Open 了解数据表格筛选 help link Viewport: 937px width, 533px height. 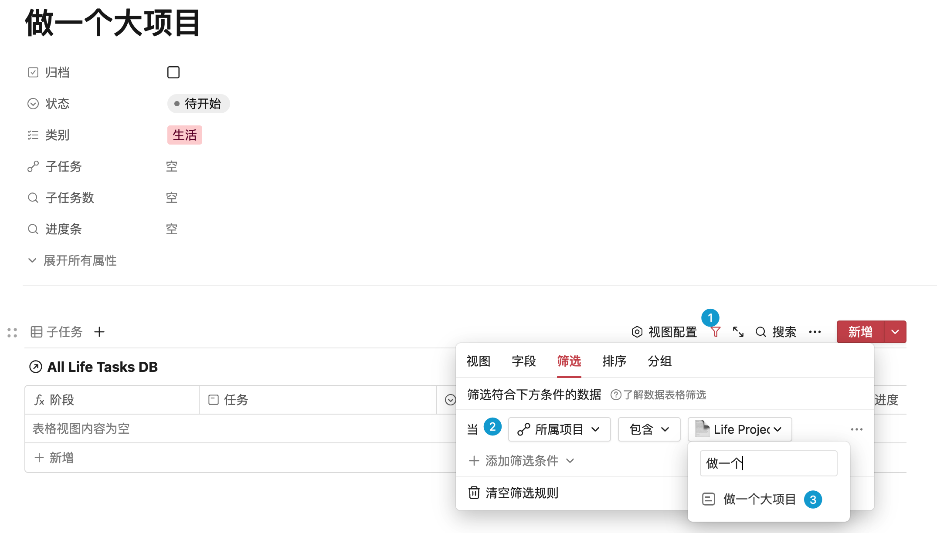click(659, 395)
